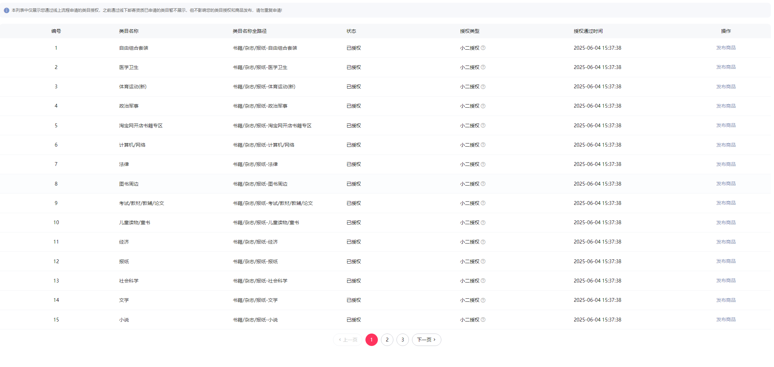Select current page 1 pagination button
This screenshot has height=367, width=774.
coord(371,340)
